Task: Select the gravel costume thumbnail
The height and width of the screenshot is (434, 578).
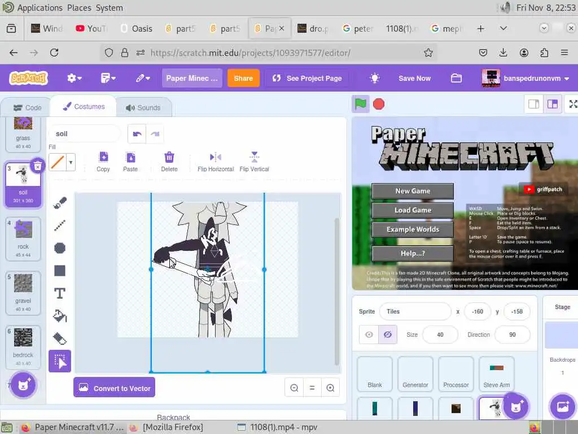Action: (x=23, y=293)
